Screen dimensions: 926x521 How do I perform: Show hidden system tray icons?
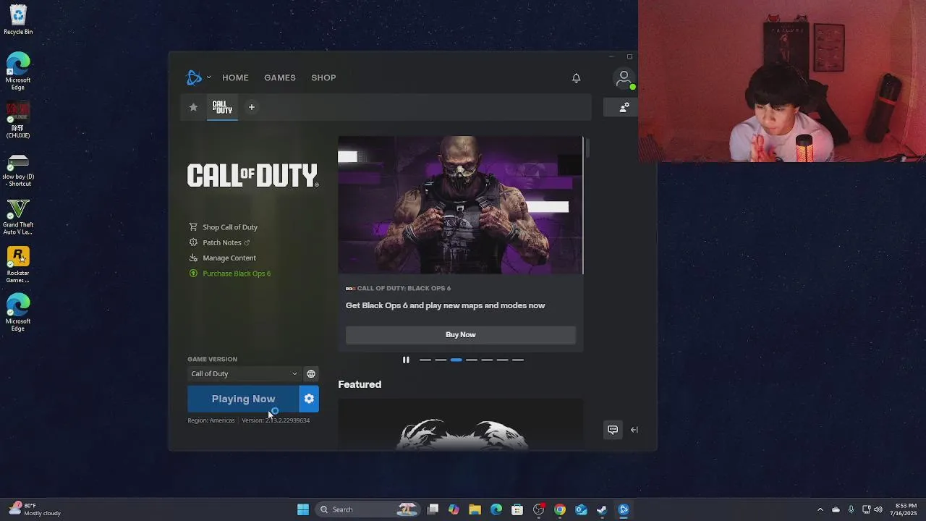(820, 509)
